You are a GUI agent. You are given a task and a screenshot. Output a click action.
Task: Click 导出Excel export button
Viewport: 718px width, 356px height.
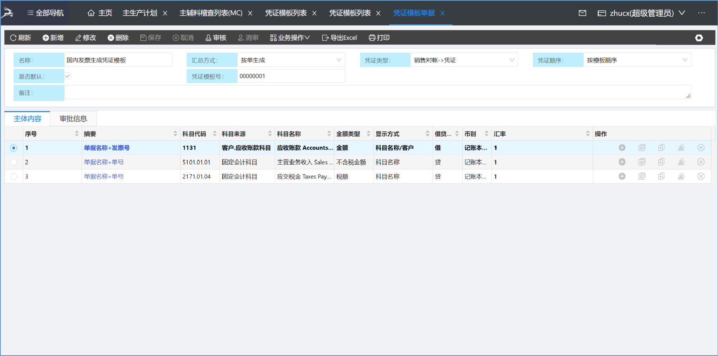(339, 38)
